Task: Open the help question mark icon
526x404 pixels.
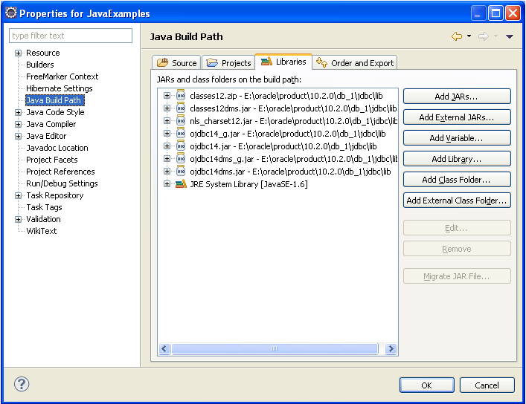Action: [x=22, y=384]
